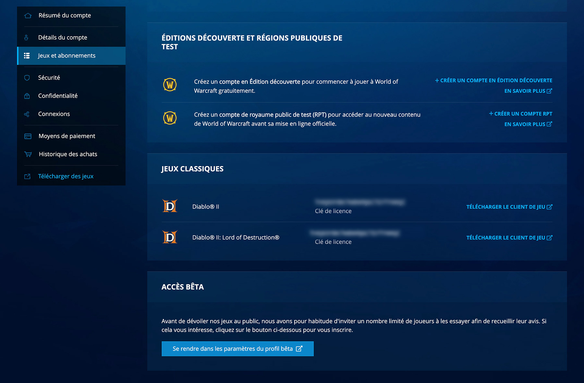This screenshot has width=584, height=383.
Task: Download the Diablo II game client
Action: (509, 207)
